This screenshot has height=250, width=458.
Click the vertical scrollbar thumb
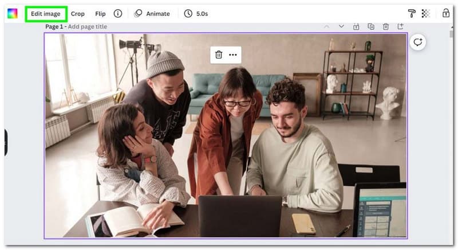pos(451,34)
